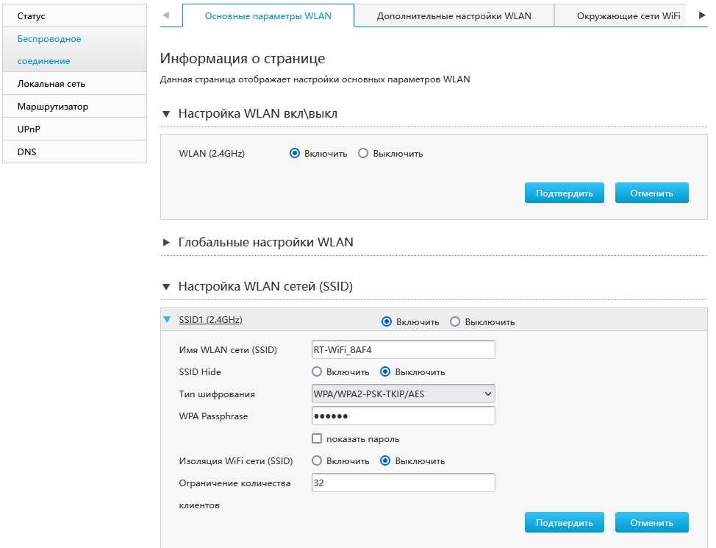Click the WLAN network name (SSID) field
The width and height of the screenshot is (716, 548).
click(x=403, y=349)
